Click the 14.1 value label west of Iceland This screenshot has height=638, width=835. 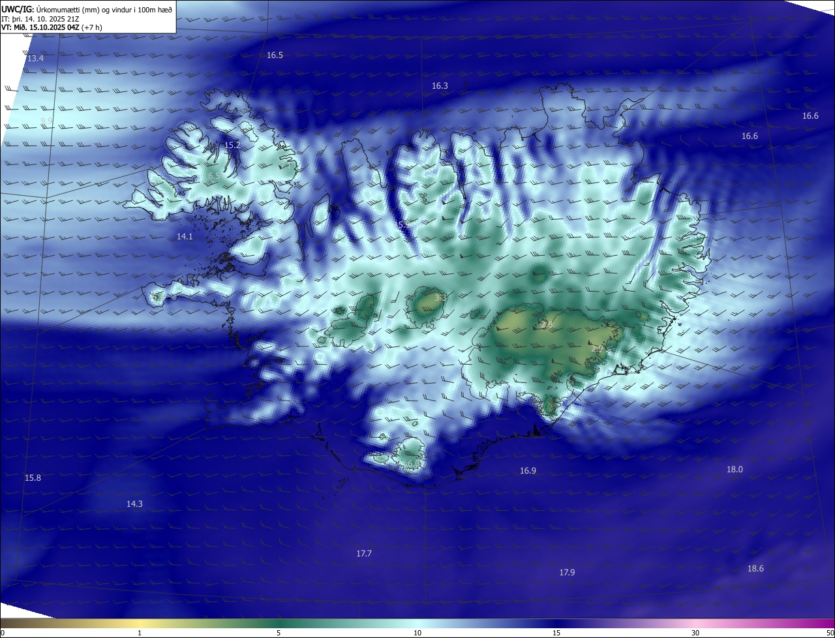(x=185, y=237)
